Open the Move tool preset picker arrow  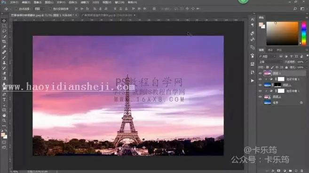(x=10, y=9)
